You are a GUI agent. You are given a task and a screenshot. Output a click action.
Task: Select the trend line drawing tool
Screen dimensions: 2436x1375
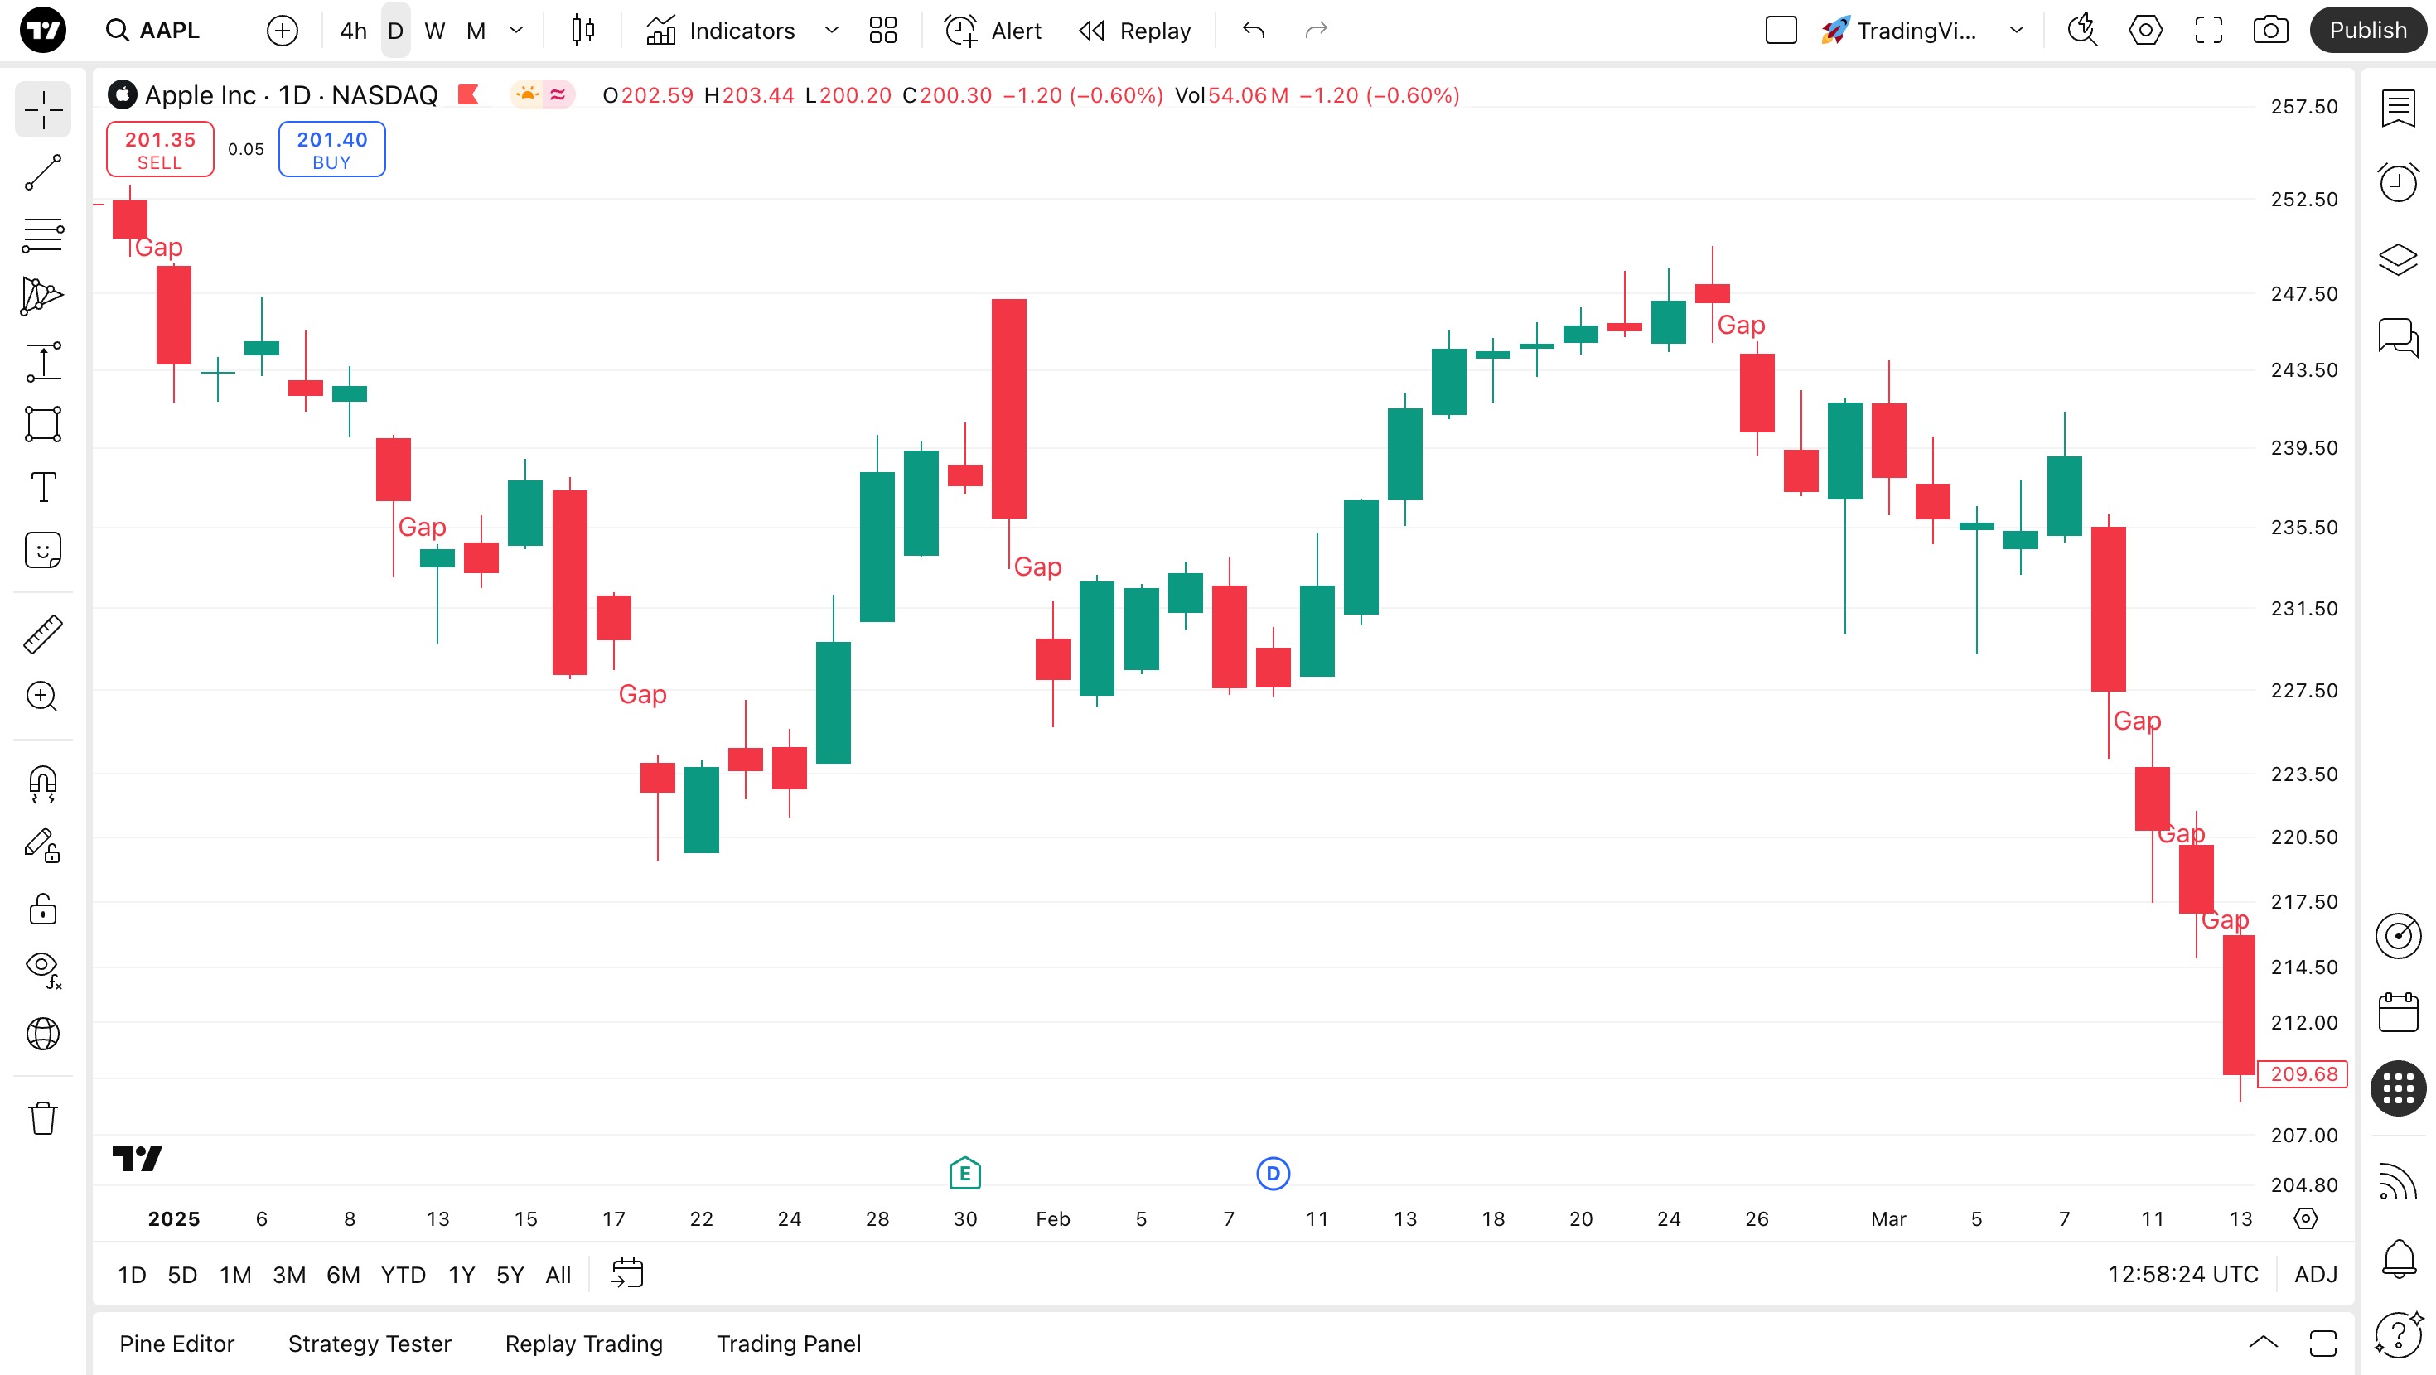point(42,172)
